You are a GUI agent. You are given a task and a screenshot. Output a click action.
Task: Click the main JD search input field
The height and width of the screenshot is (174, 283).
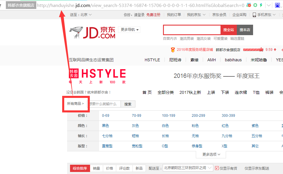click(x=192, y=30)
